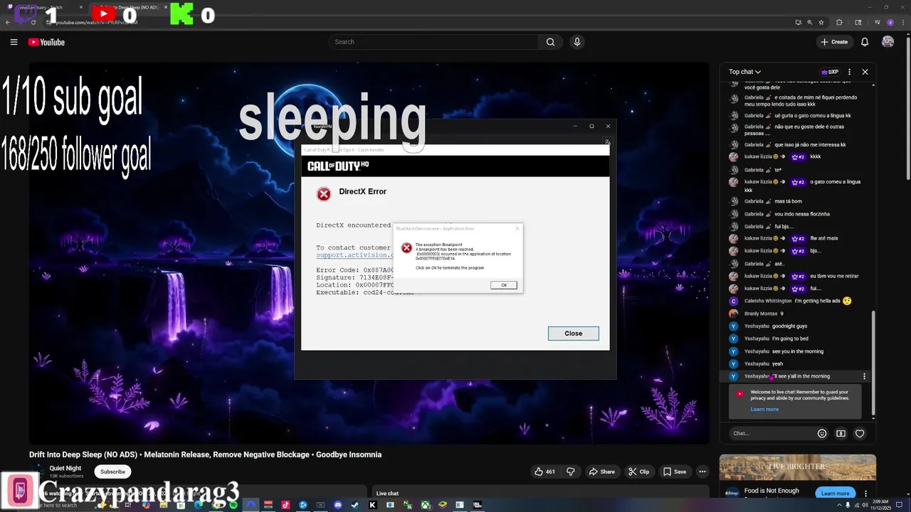Click Caleisha Whittington's chat message
Viewport: 911px width, 512px height.
[x=797, y=301]
